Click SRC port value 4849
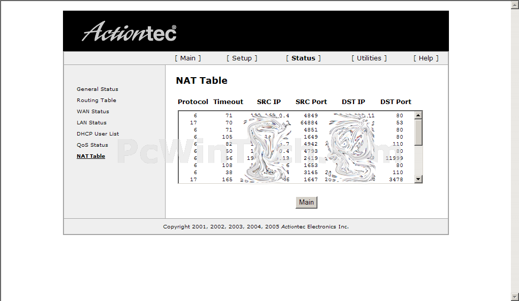Image resolution: width=519 pixels, height=301 pixels. pyautogui.click(x=311, y=115)
